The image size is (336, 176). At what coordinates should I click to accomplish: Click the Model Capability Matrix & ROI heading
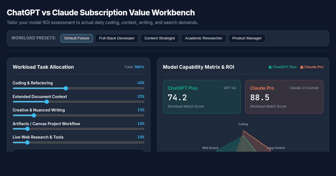tap(199, 67)
